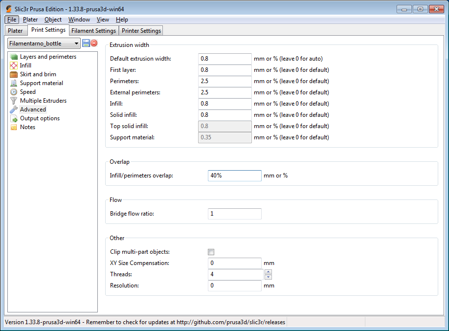449x331 pixels.
Task: Select Speed settings category
Action: click(28, 92)
